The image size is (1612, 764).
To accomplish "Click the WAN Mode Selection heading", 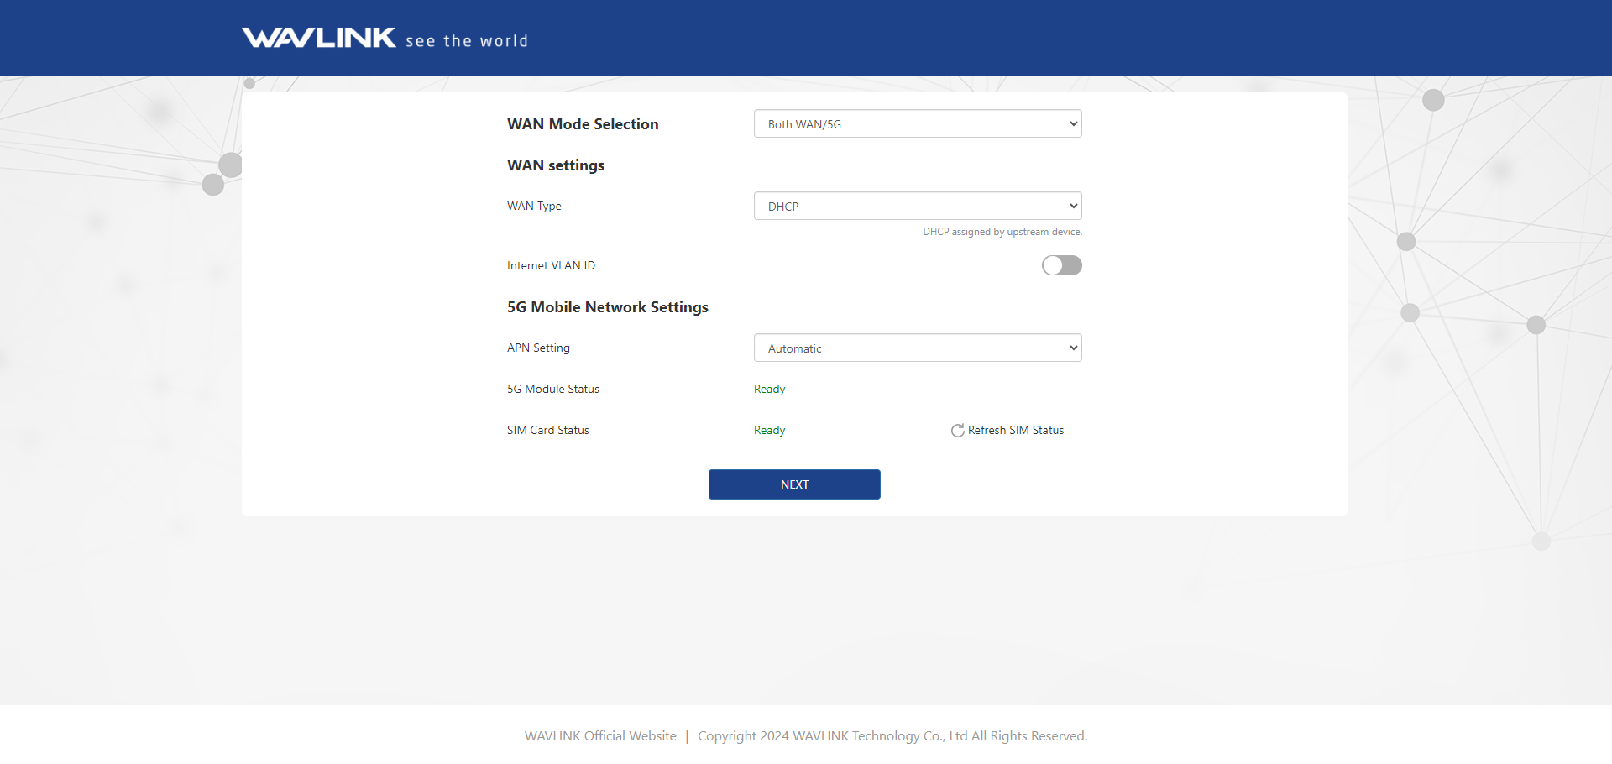I will click(x=583, y=124).
